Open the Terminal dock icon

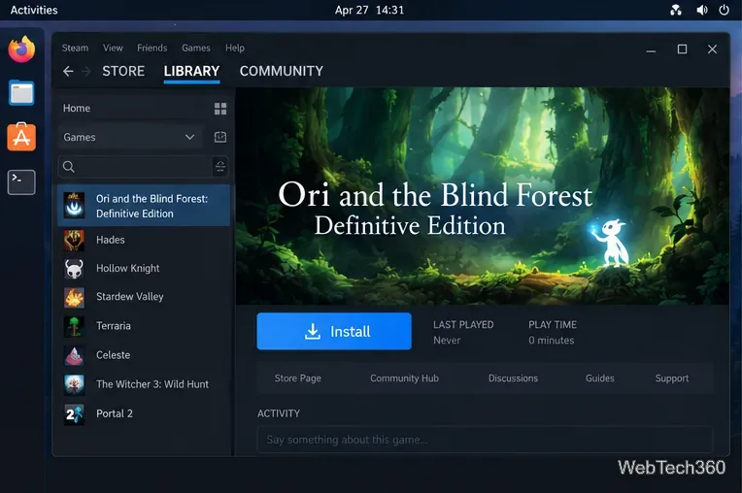21,182
